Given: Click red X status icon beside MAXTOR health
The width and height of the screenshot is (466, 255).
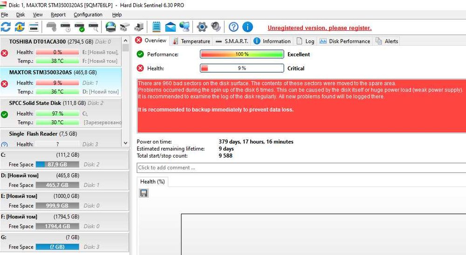Looking at the screenshot, I should (5, 84).
